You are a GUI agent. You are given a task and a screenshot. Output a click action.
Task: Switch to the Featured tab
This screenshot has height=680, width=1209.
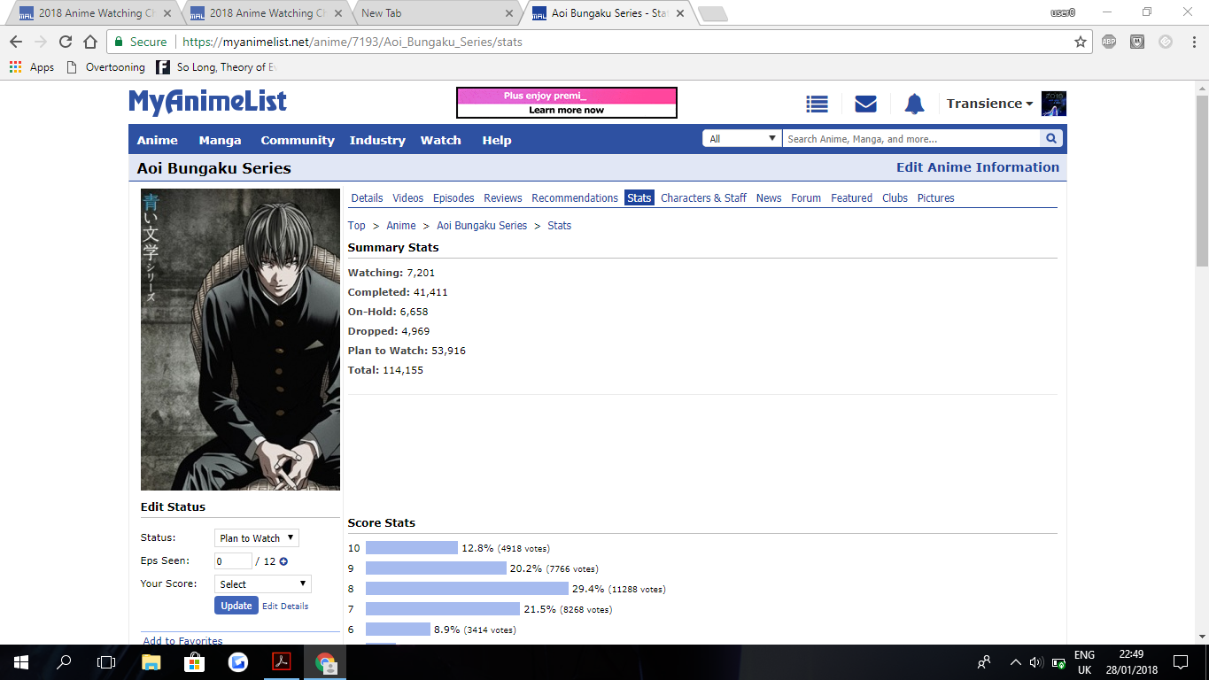[x=852, y=198]
